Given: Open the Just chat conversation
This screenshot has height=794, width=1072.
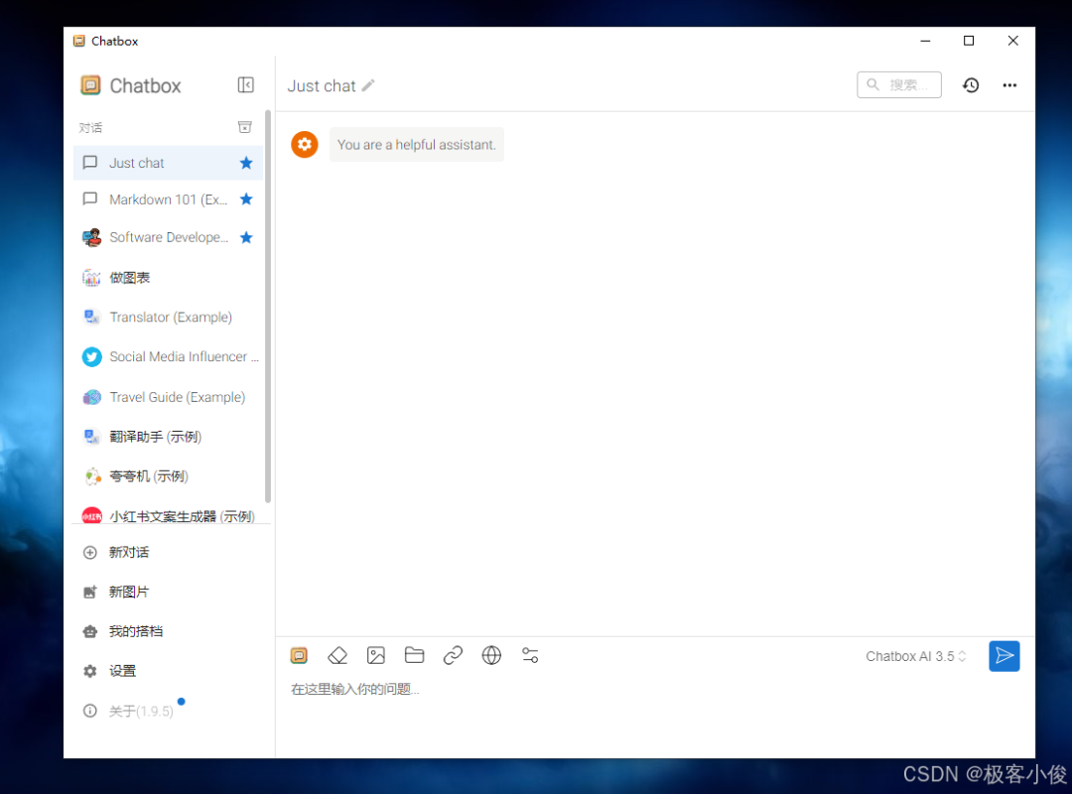Looking at the screenshot, I should click(x=168, y=163).
